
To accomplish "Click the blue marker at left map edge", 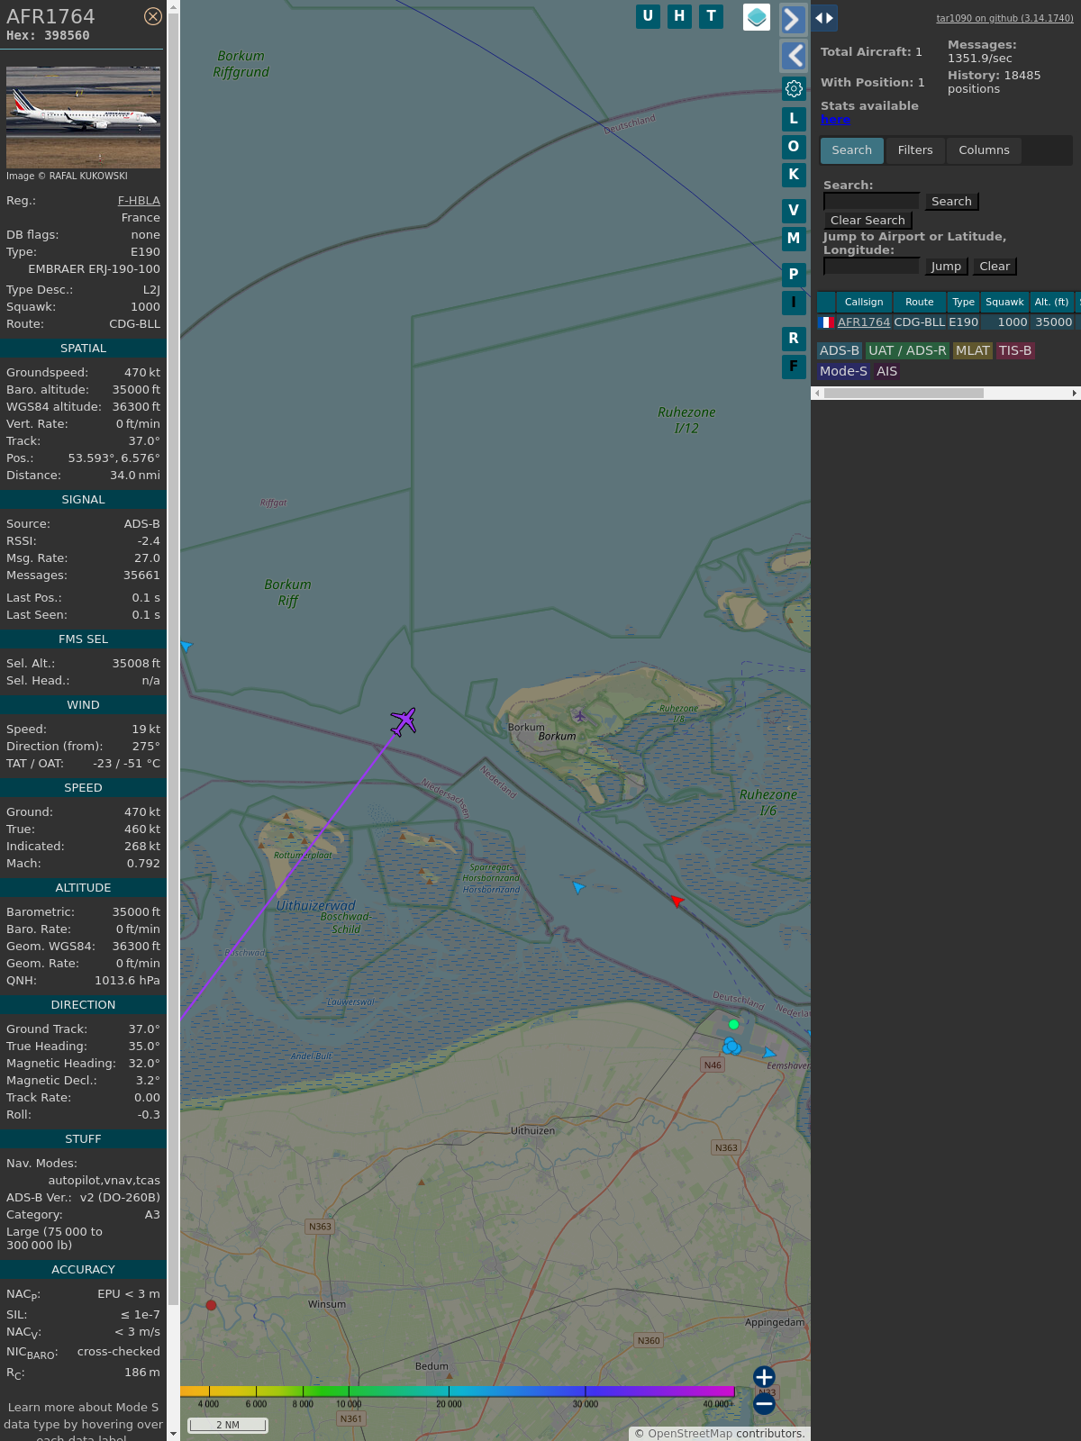I will point(186,646).
